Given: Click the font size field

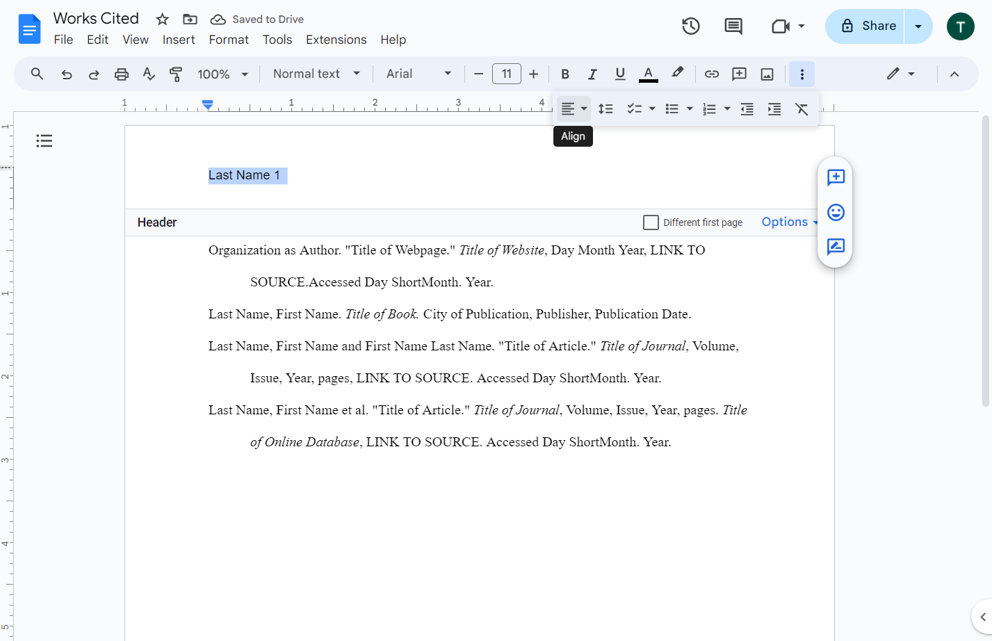Looking at the screenshot, I should pos(507,74).
